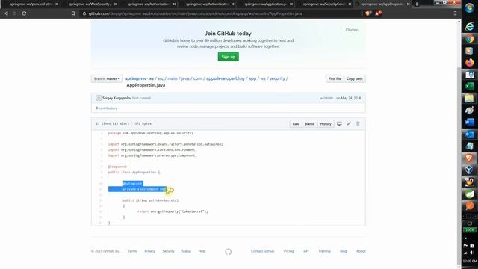Open file in GitHub Desktop via the monitor icon
478x269 pixels.
click(x=339, y=123)
